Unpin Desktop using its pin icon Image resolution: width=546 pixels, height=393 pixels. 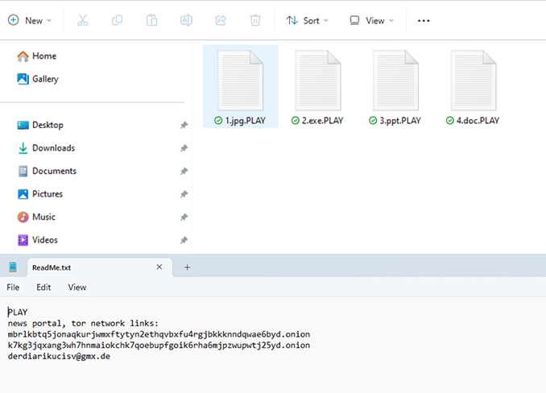pos(184,126)
